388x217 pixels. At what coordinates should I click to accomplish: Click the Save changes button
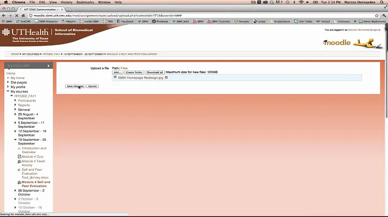coord(75,86)
